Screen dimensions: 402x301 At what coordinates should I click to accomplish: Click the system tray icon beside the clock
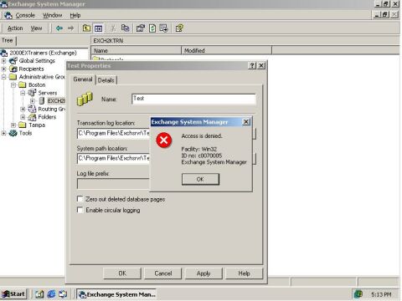coord(358,294)
